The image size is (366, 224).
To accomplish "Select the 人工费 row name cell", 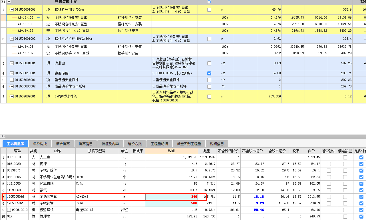I will (57, 157).
